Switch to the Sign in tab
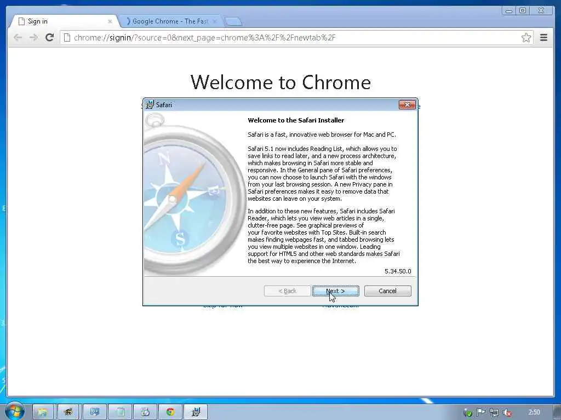The image size is (561, 420). tap(65, 21)
